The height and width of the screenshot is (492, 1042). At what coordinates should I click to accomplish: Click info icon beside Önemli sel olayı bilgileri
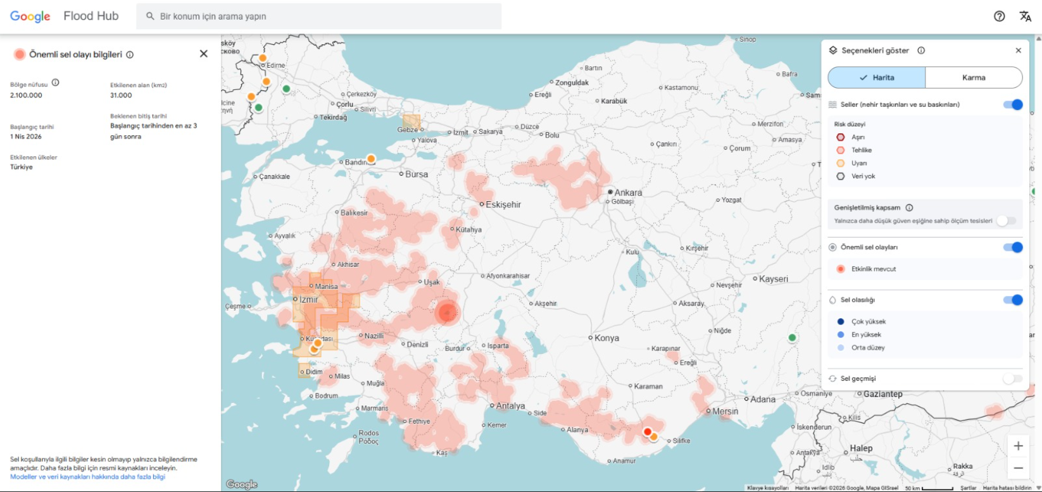[130, 55]
